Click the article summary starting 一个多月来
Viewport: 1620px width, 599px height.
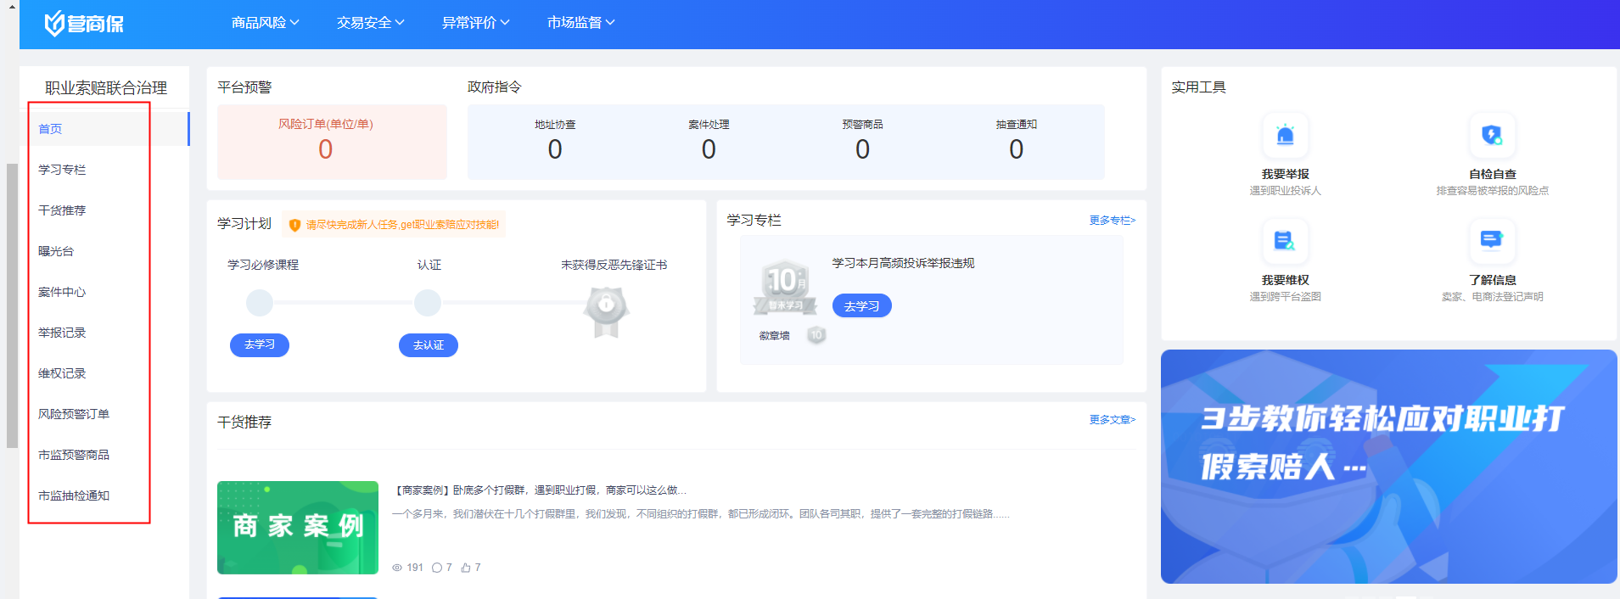point(701,514)
